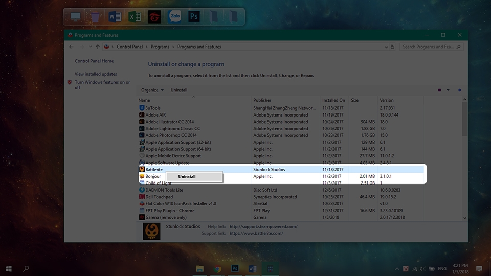Open Turn Windows features on or off
This screenshot has height=276, width=491.
click(102, 85)
